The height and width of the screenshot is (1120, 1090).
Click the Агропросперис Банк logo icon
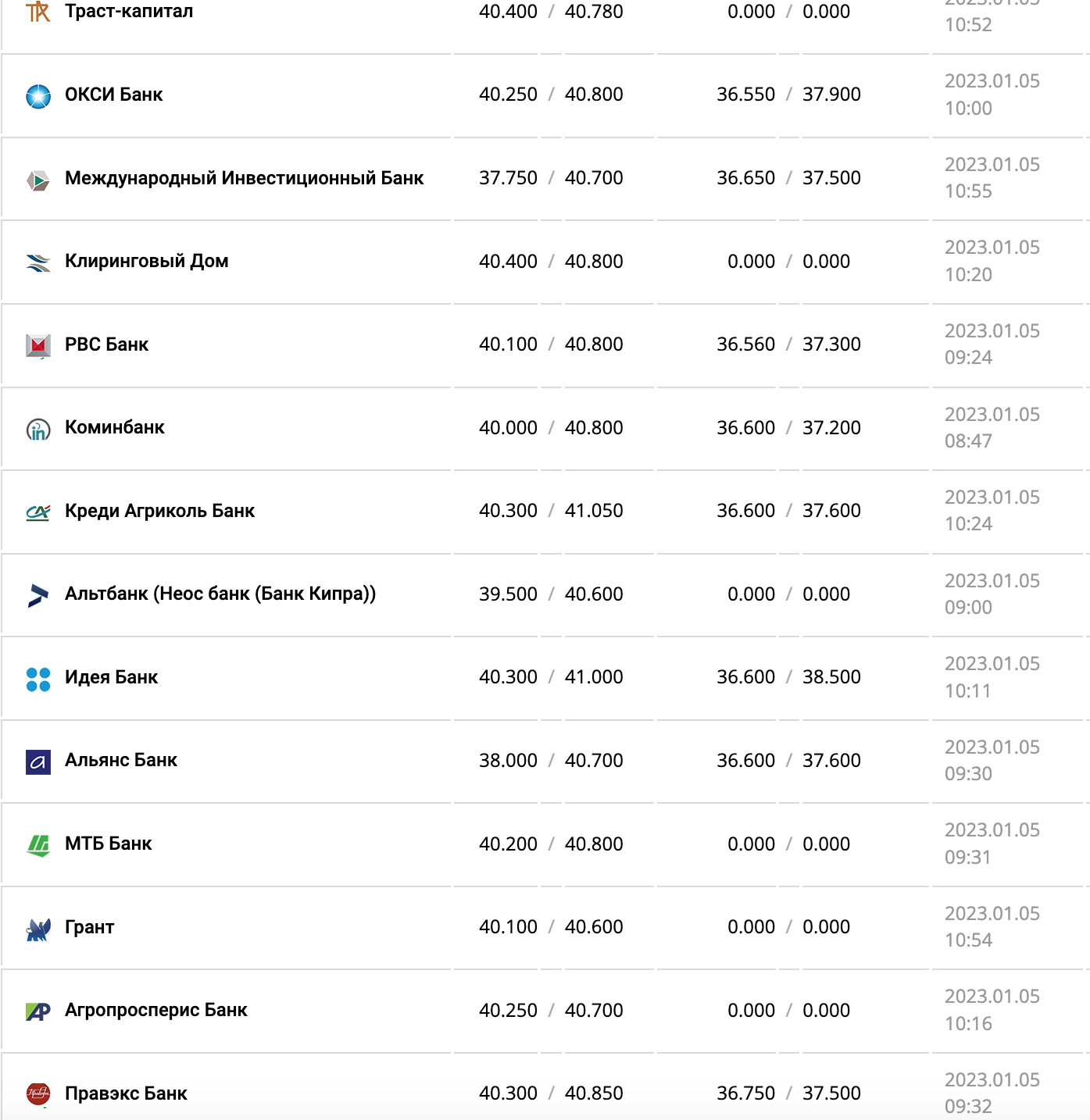[x=38, y=1011]
